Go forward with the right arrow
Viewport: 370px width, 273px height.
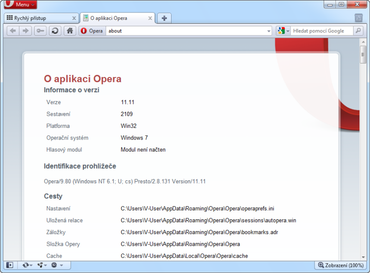coord(25,31)
